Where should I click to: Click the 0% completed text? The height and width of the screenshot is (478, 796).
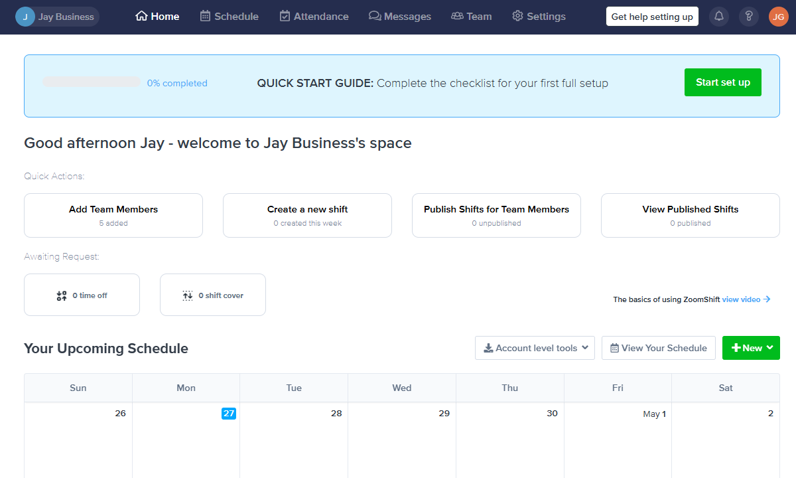pyautogui.click(x=177, y=84)
